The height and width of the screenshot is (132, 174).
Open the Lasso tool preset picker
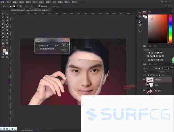[5, 6]
